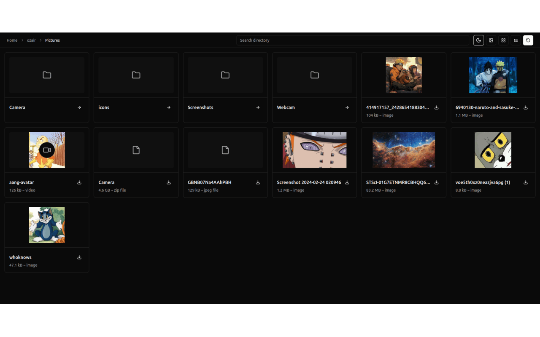
Task: Click the Search directory input field
Action: [x=353, y=40]
